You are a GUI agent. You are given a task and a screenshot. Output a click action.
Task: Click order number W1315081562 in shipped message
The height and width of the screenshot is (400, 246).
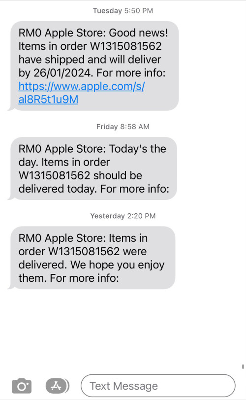(126, 46)
